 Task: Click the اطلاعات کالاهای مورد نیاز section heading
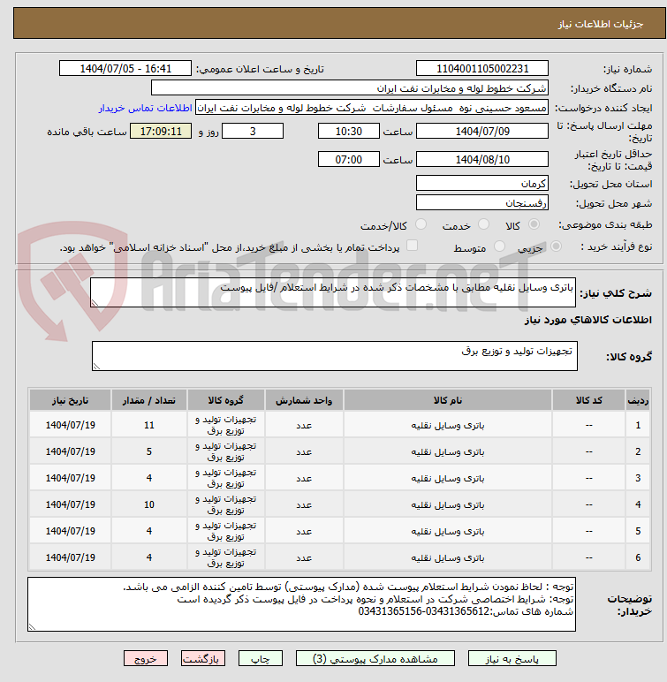tap(587, 320)
